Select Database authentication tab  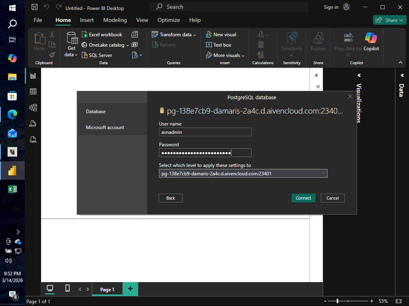pyautogui.click(x=112, y=112)
